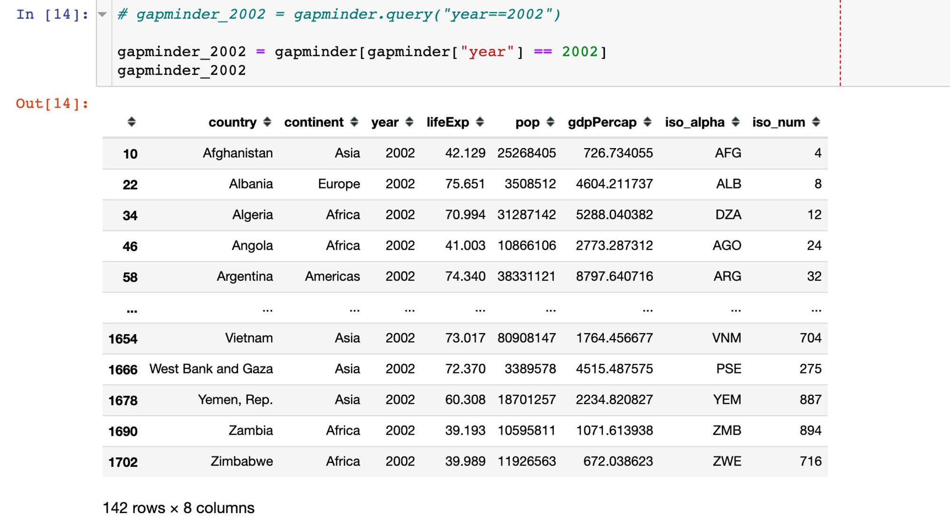
Task: Select the Vietnam country cell
Action: click(x=249, y=338)
